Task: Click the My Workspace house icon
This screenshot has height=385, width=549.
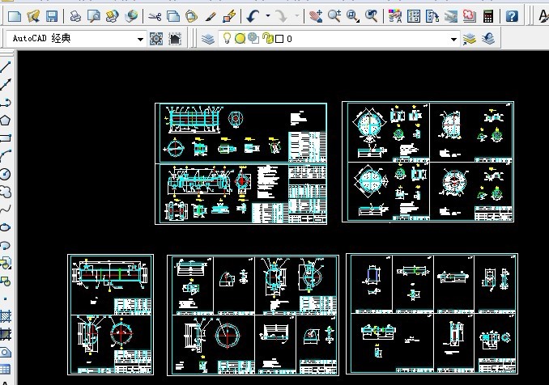Action: (x=175, y=39)
